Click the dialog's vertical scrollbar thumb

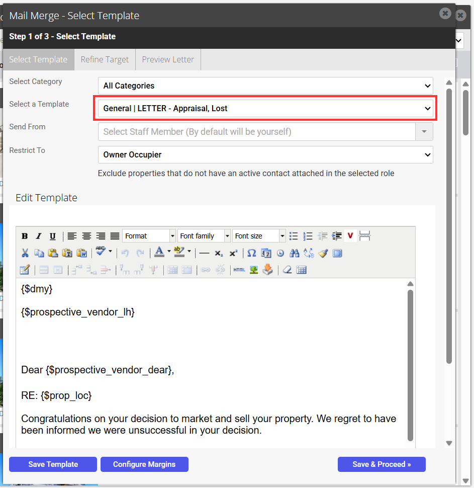[x=449, y=226]
